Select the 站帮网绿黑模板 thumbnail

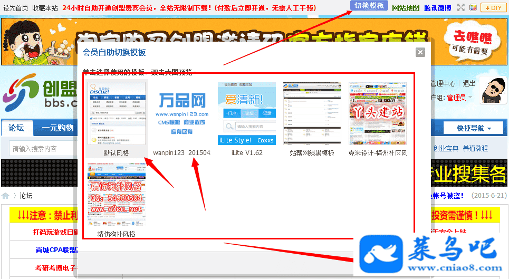[x=312, y=113]
